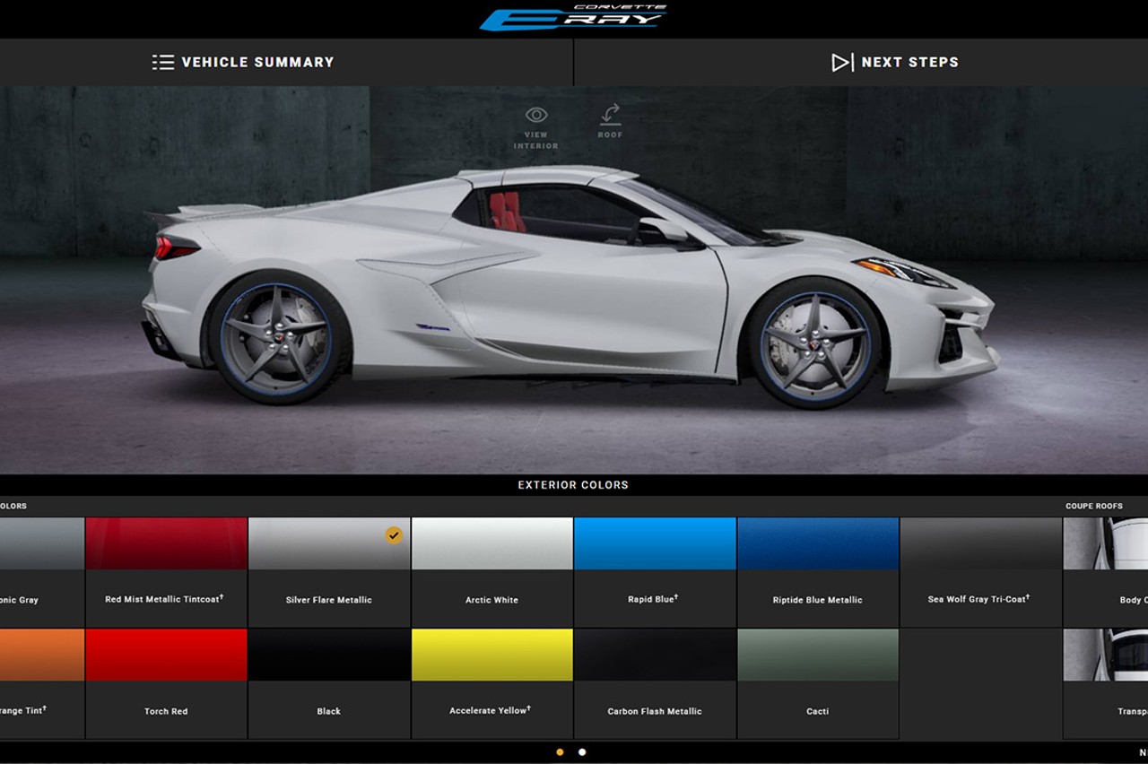Click the View Interior eye icon

(536, 116)
